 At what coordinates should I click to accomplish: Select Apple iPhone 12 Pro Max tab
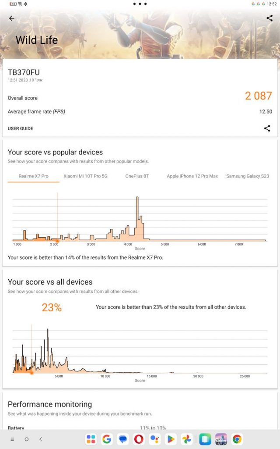tap(192, 176)
